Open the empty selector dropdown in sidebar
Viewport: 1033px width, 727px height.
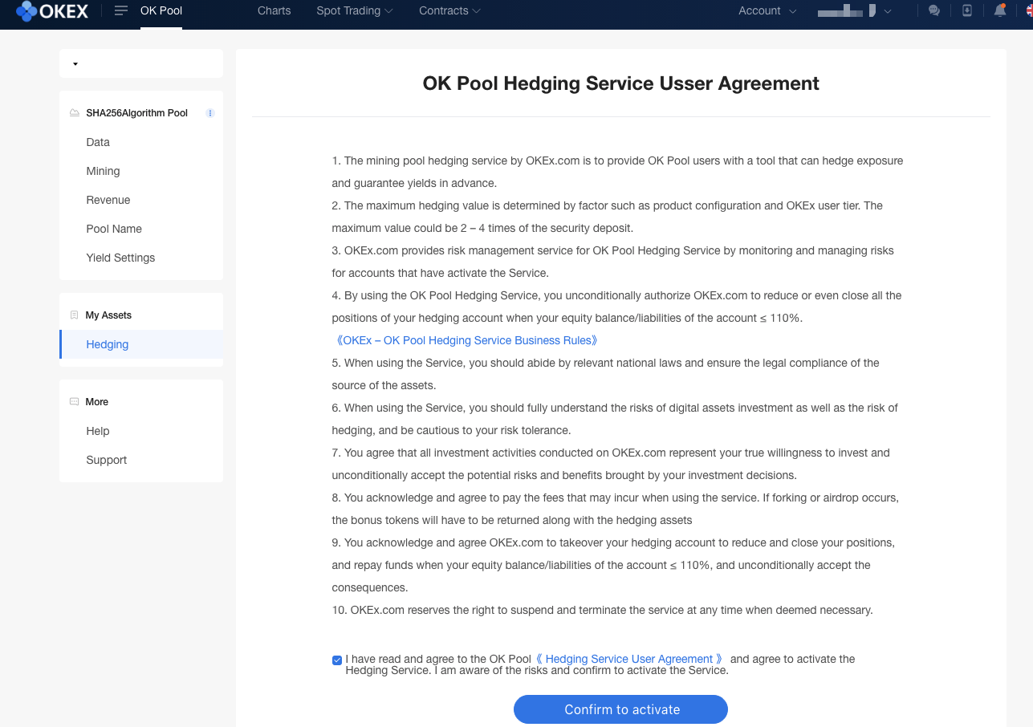click(141, 63)
